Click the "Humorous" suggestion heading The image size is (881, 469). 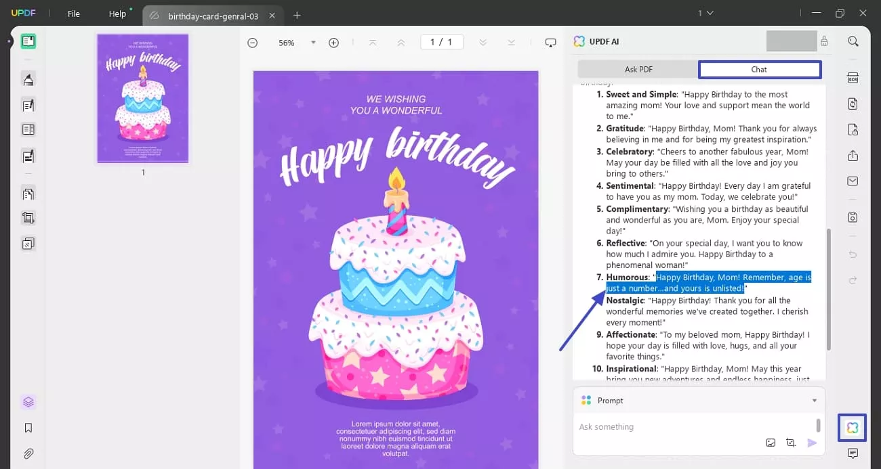(x=627, y=277)
